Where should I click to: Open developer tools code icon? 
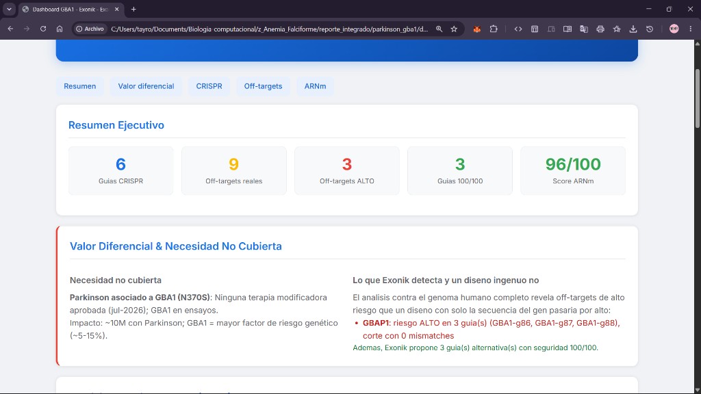[518, 29]
